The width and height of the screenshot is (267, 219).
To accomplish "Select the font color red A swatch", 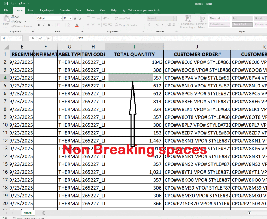I will pos(77,25).
